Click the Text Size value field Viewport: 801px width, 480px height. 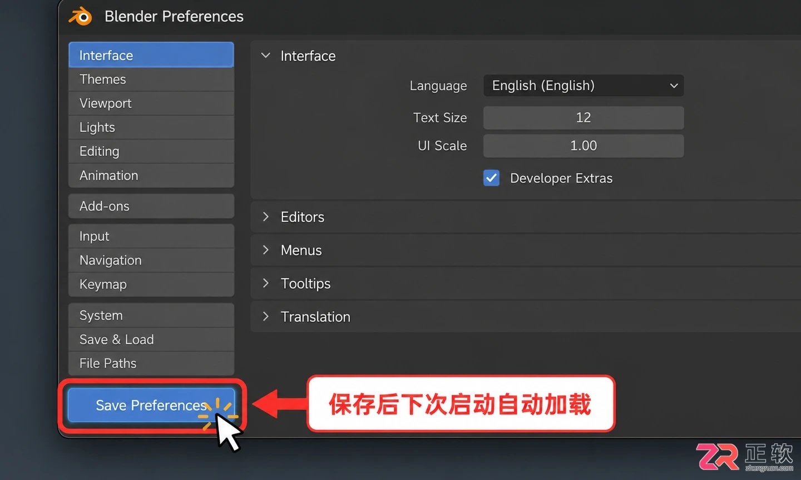(x=584, y=118)
